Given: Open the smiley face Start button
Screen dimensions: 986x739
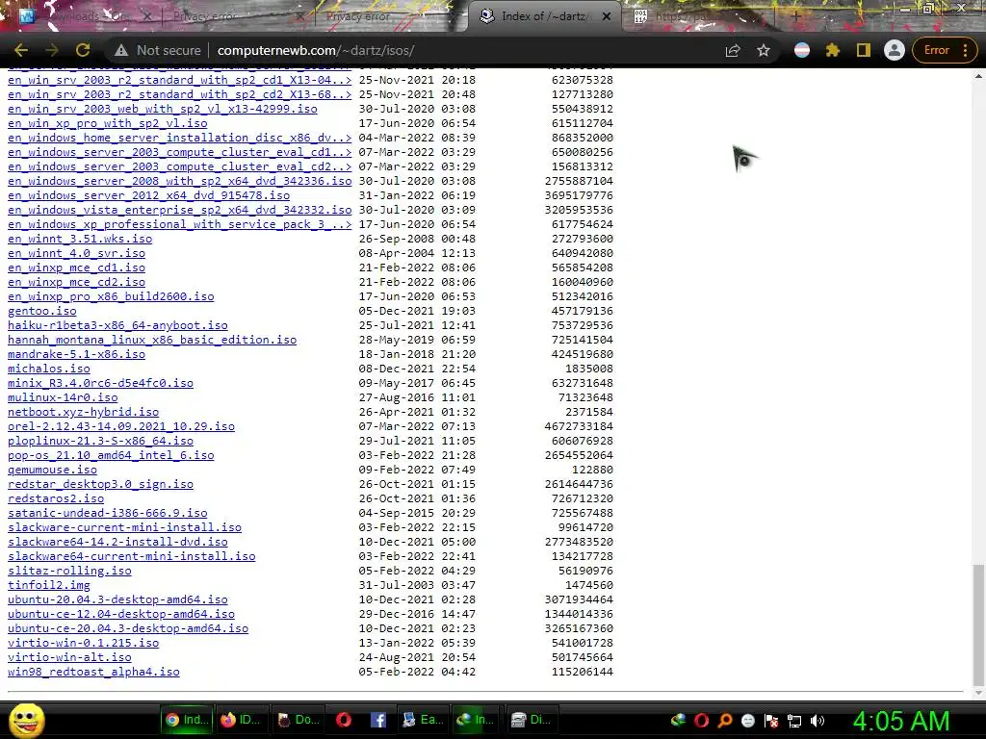Looking at the screenshot, I should coord(26,720).
